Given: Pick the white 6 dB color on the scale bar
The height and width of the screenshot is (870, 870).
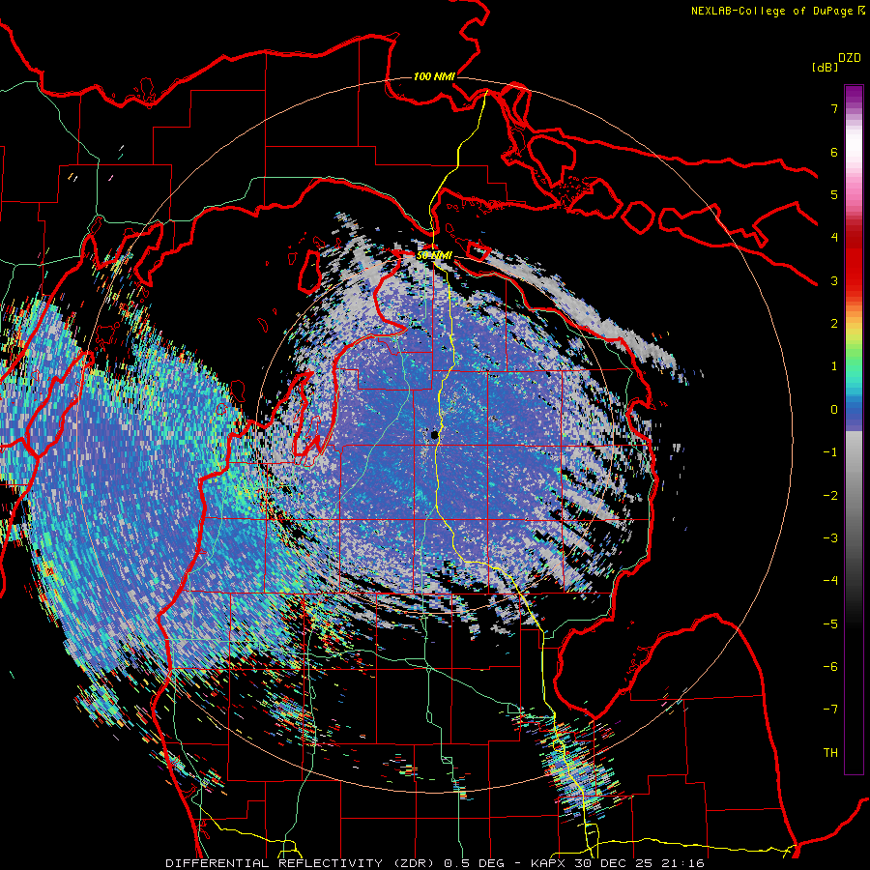Looking at the screenshot, I should pyautogui.click(x=854, y=152).
